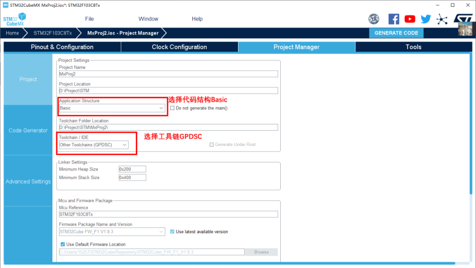
Task: Open the 10-year anniversary badge icon
Action: coord(374,19)
